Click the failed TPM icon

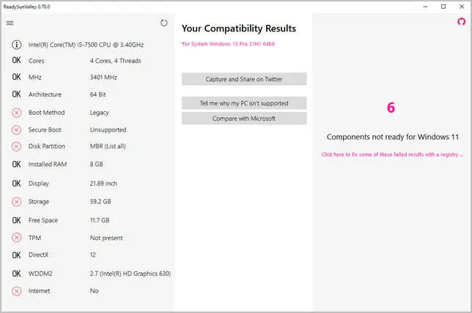[16, 238]
